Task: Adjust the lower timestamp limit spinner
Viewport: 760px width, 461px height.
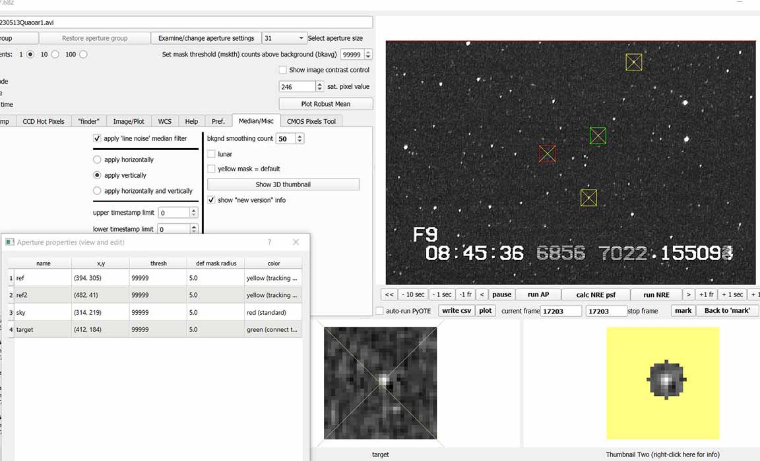Action: pyautogui.click(x=178, y=229)
